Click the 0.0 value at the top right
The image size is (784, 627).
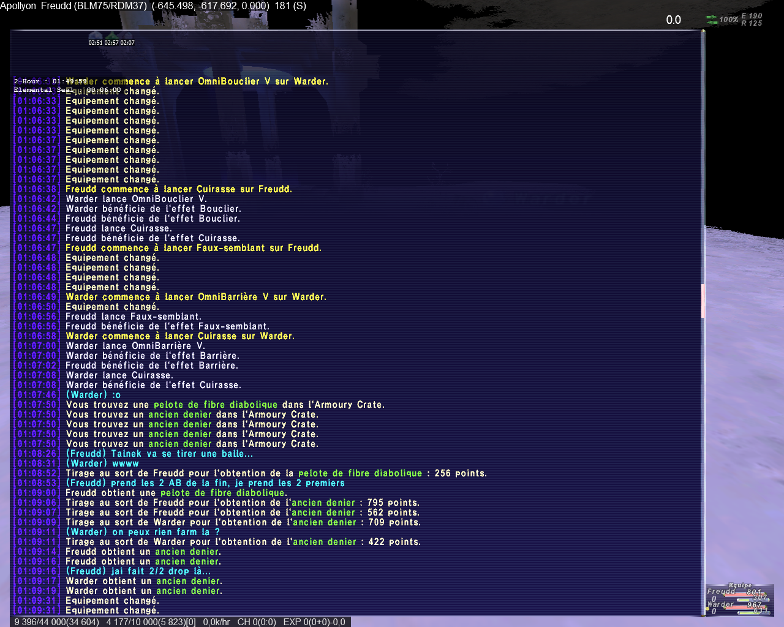[673, 20]
